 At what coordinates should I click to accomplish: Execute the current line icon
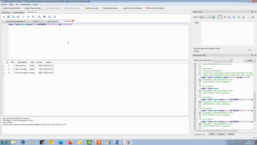click(x=29, y=17)
